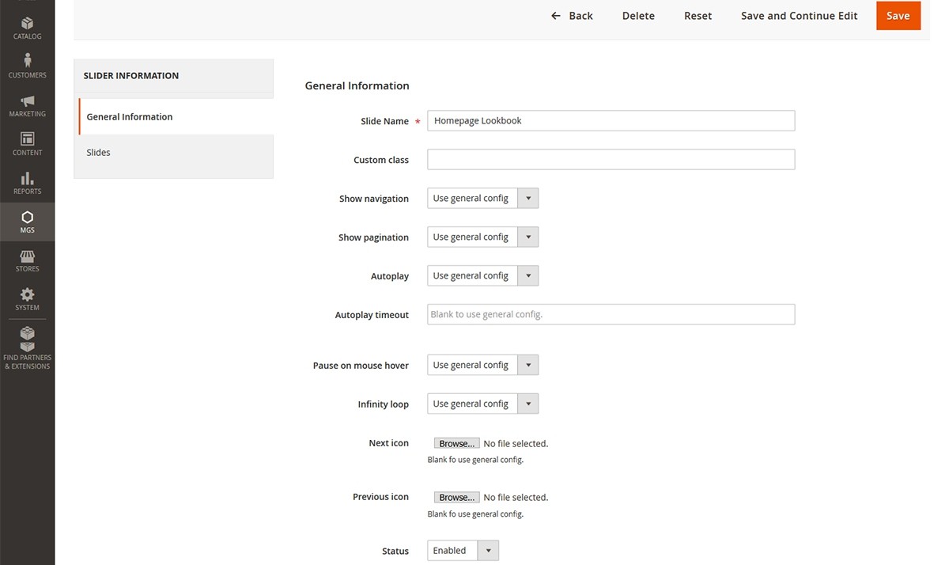Open the Marketing sidebar menu

(27, 105)
